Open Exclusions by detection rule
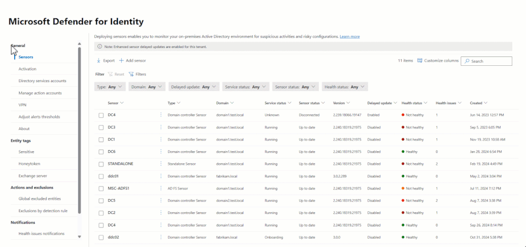This screenshot has width=526, height=247. click(43, 211)
